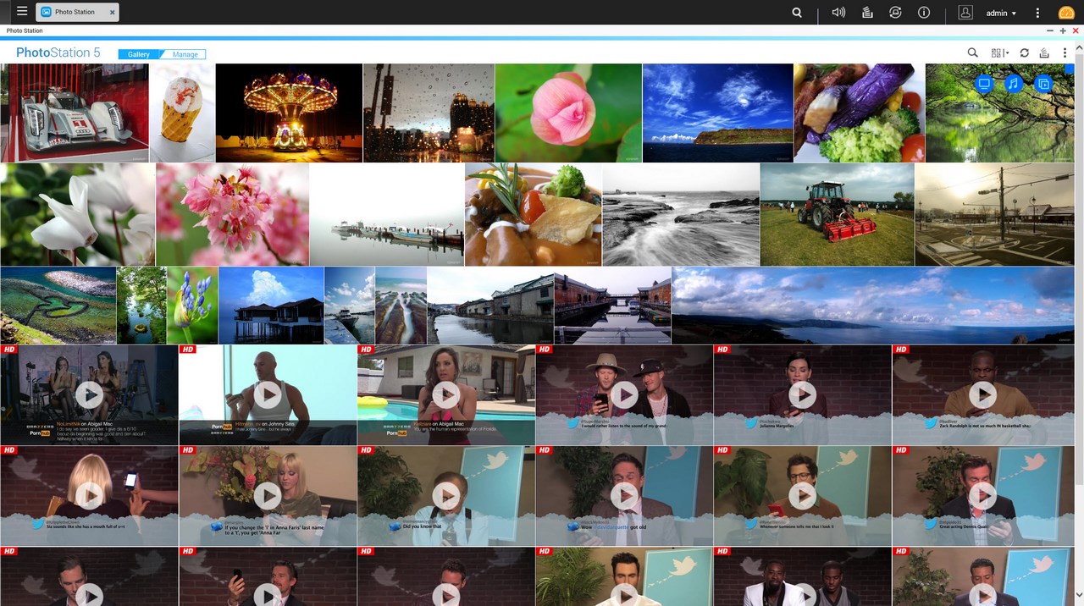Play the 'Whenever someone tells me' tweet video
Viewport: 1084px width, 606px height.
pyautogui.click(x=802, y=496)
